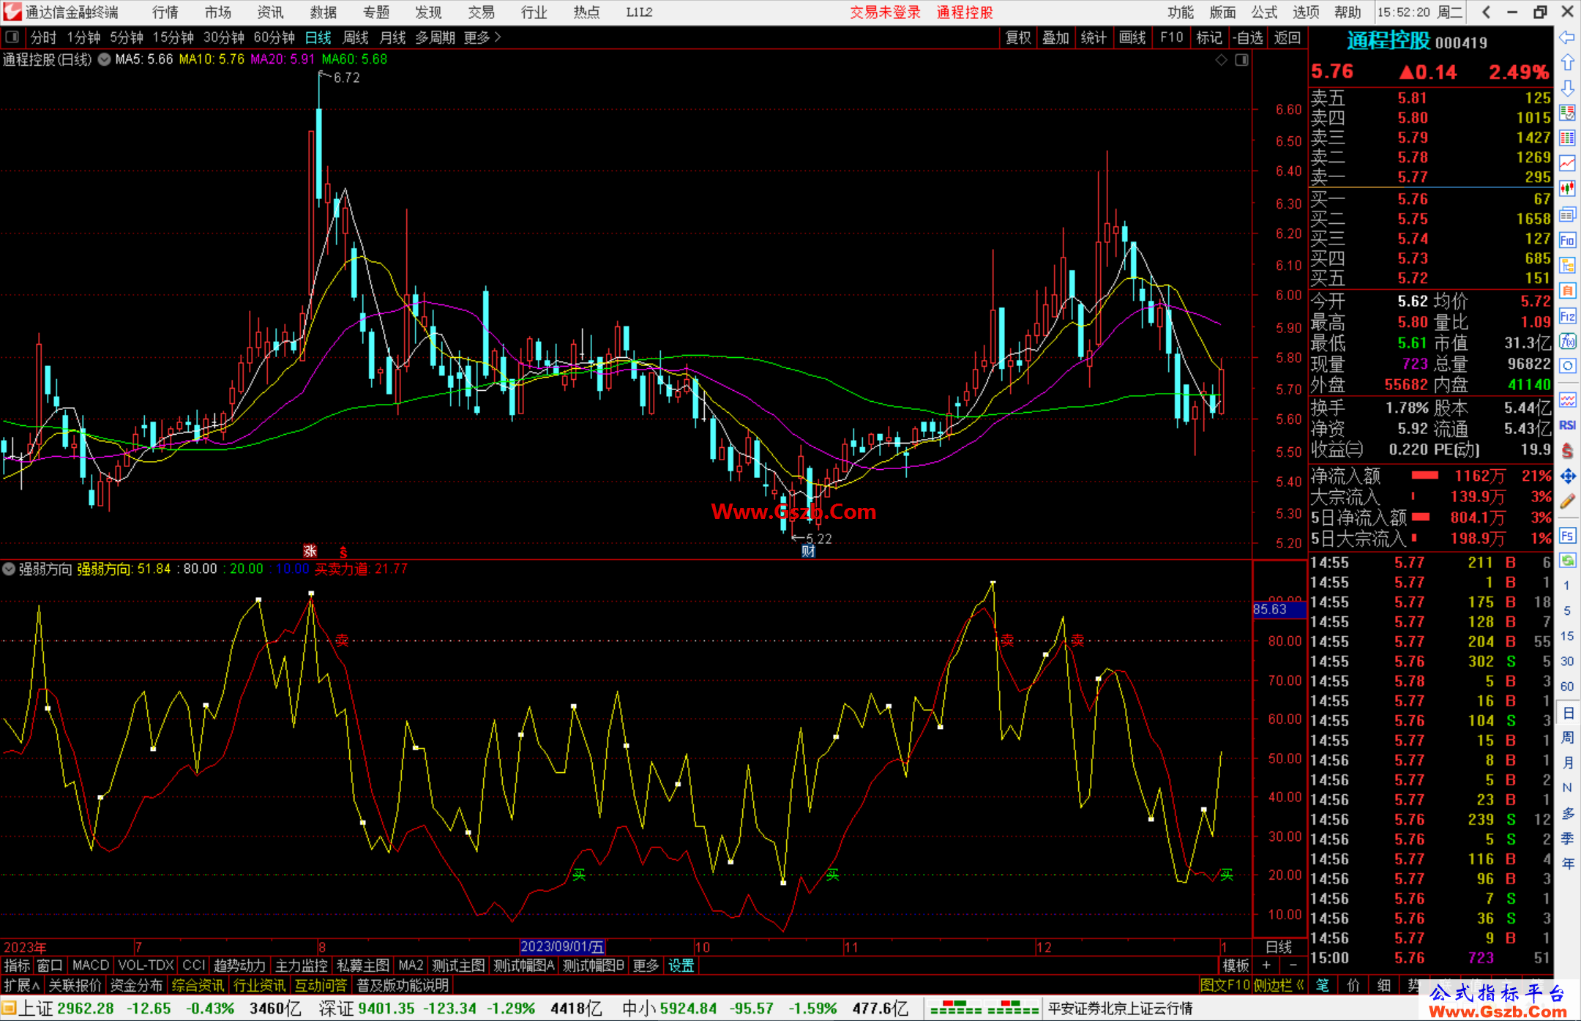Image resolution: width=1581 pixels, height=1021 pixels.
Task: Click the back arrow icon in right sidebar
Action: coord(1567,37)
